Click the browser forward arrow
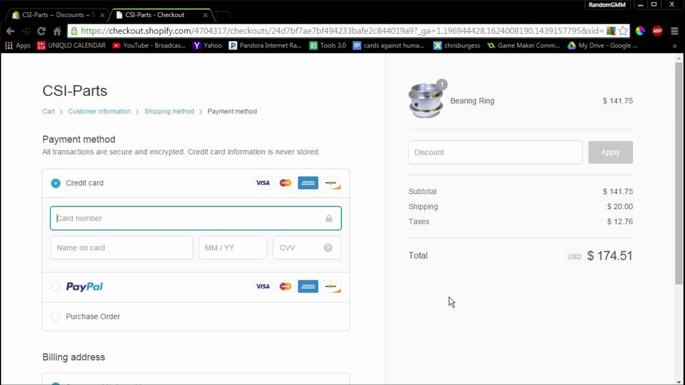Image resolution: width=685 pixels, height=385 pixels. pos(26,31)
